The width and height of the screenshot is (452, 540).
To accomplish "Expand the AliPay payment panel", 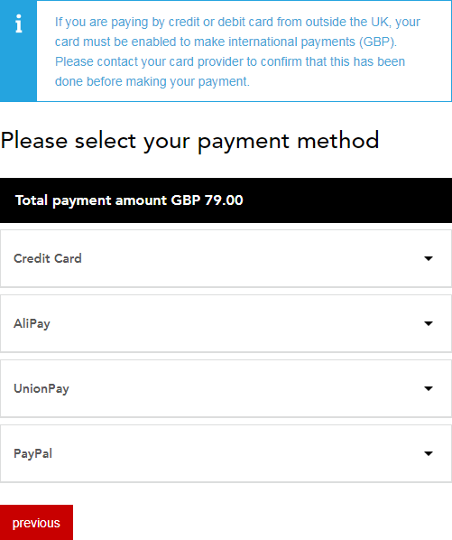I will pyautogui.click(x=226, y=323).
